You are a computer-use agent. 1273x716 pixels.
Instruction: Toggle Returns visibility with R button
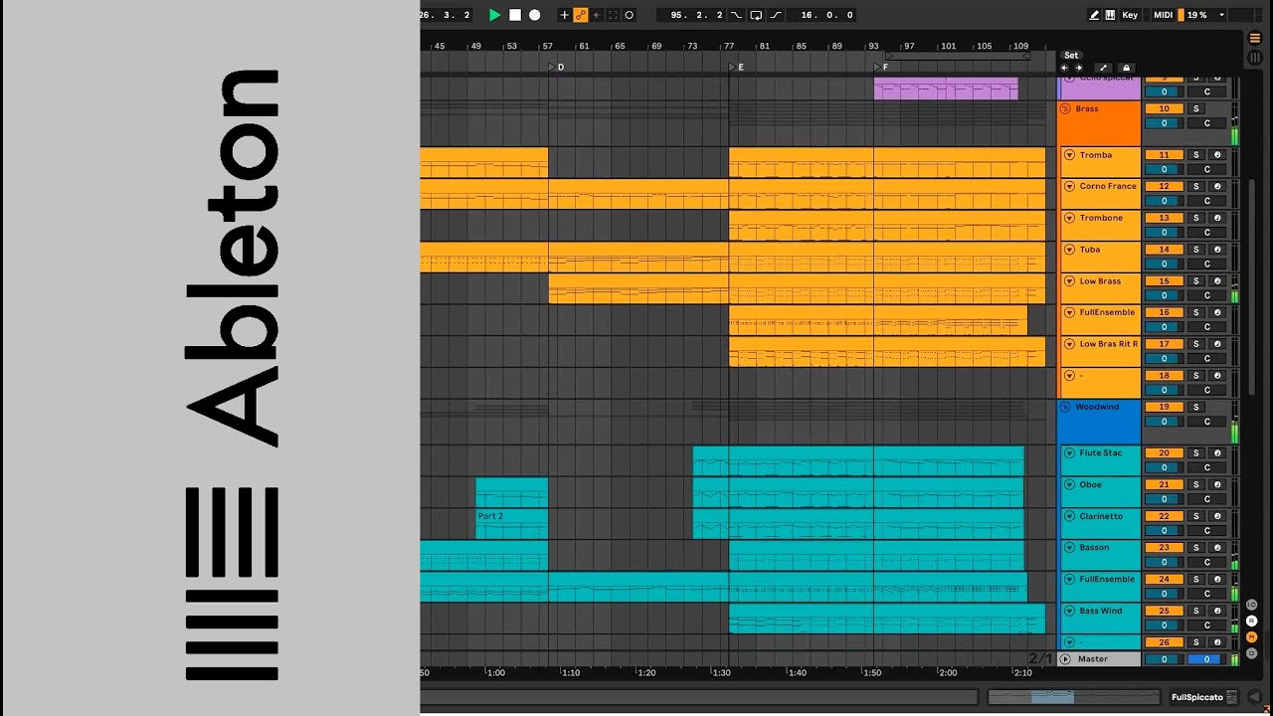point(1252,621)
